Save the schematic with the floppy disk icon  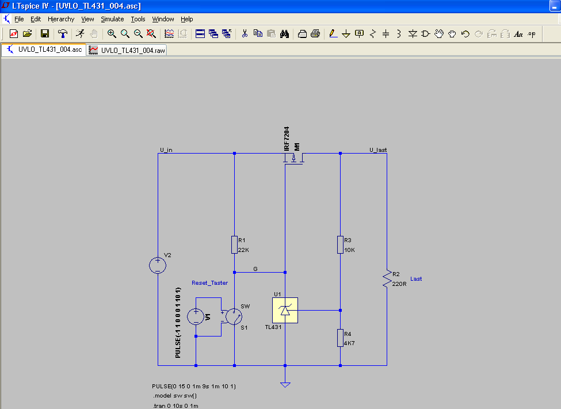[45, 33]
